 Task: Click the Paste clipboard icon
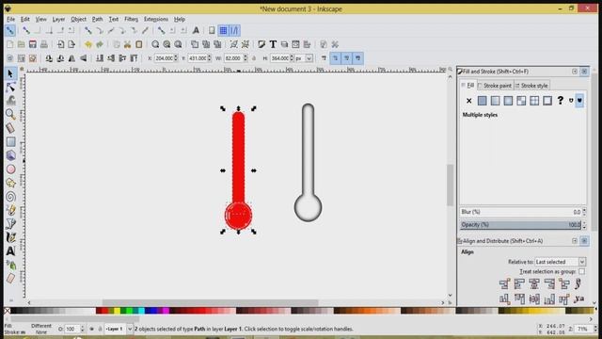tap(139, 44)
